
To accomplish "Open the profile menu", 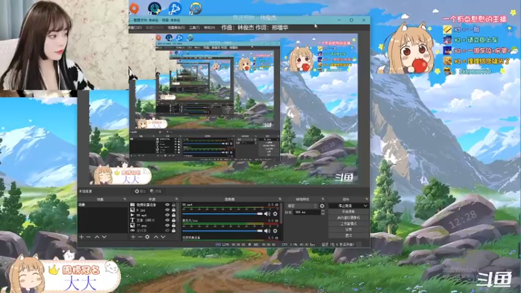I will coord(154,27).
